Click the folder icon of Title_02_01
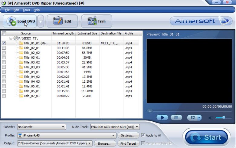Image resolution: width=236 pixels, height=148 pixels. click(x=21, y=48)
